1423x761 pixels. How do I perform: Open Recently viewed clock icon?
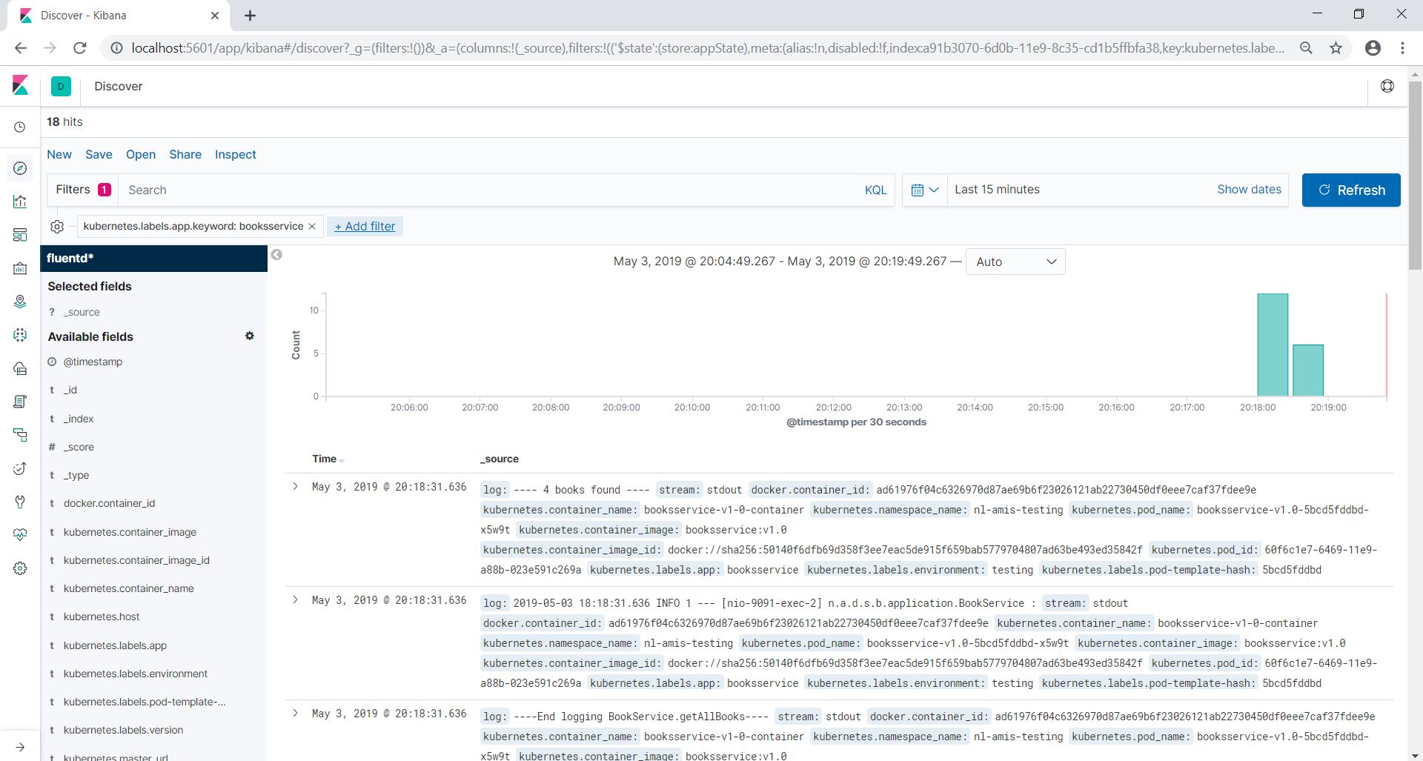click(20, 127)
